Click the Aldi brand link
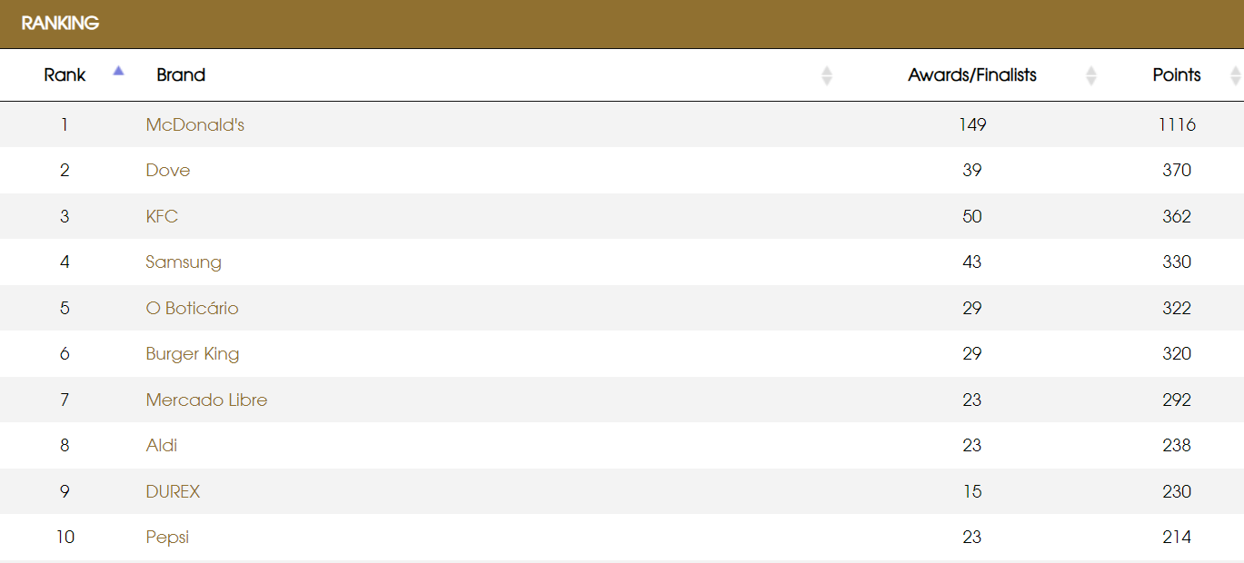The width and height of the screenshot is (1244, 563). (161, 446)
